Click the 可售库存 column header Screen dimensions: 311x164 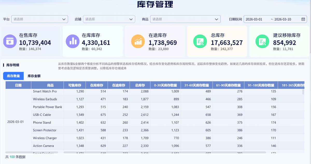pyautogui.click(x=75, y=85)
